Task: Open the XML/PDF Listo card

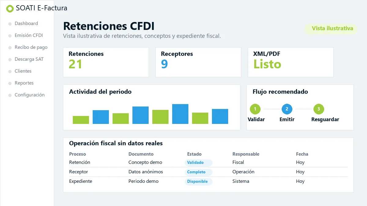Action: click(x=291, y=62)
